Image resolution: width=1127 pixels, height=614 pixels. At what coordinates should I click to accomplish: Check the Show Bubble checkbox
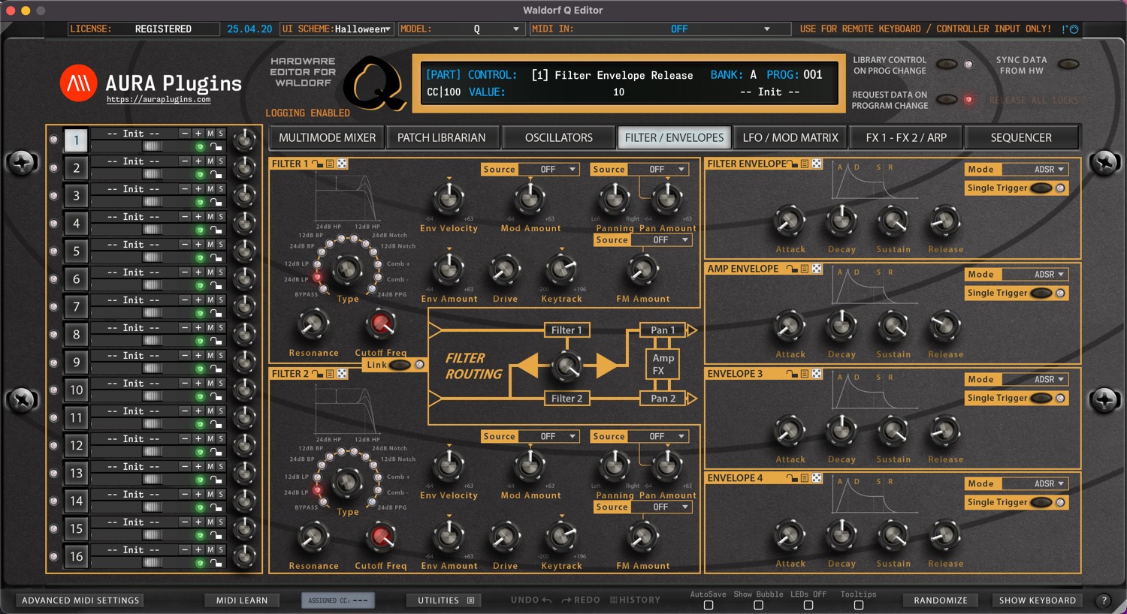pos(758,605)
